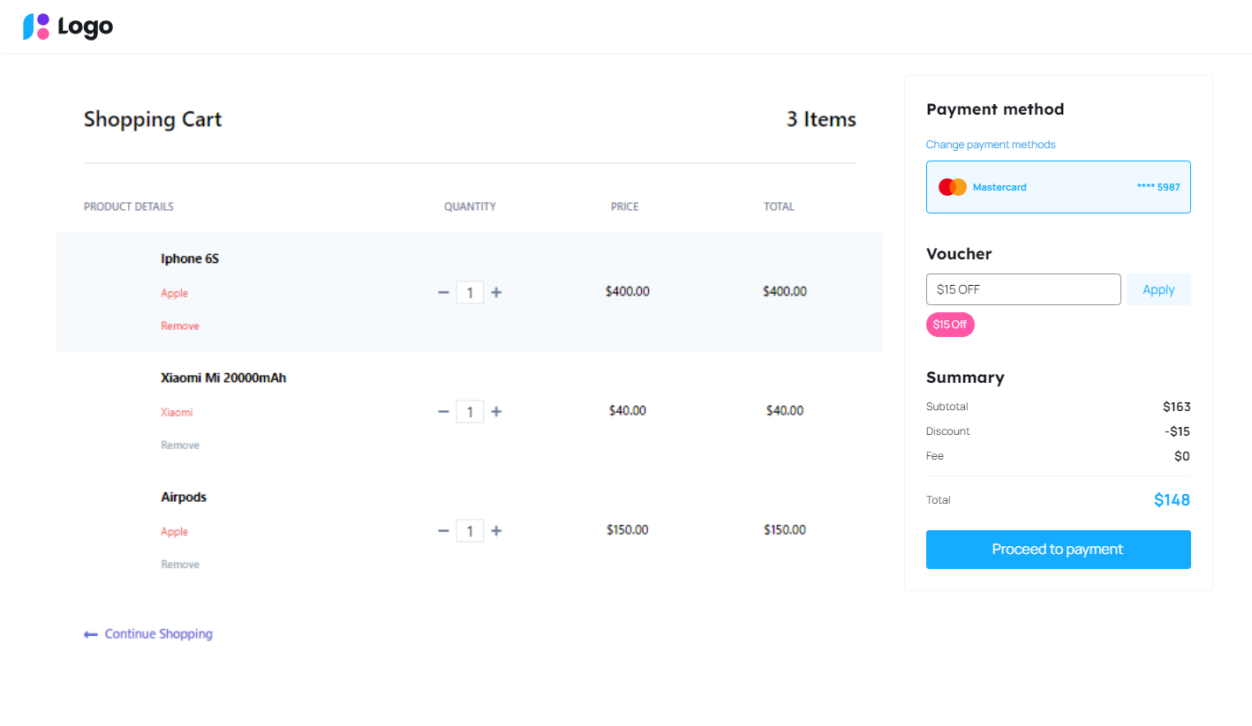Viewport: 1252px width, 726px height.
Task: Open Apple brand link under Iphone 6S
Action: [174, 293]
